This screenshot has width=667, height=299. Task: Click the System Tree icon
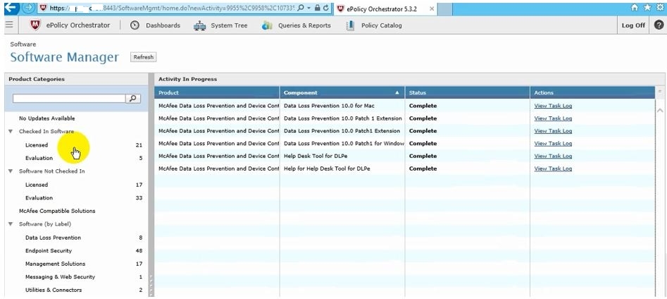[199, 25]
